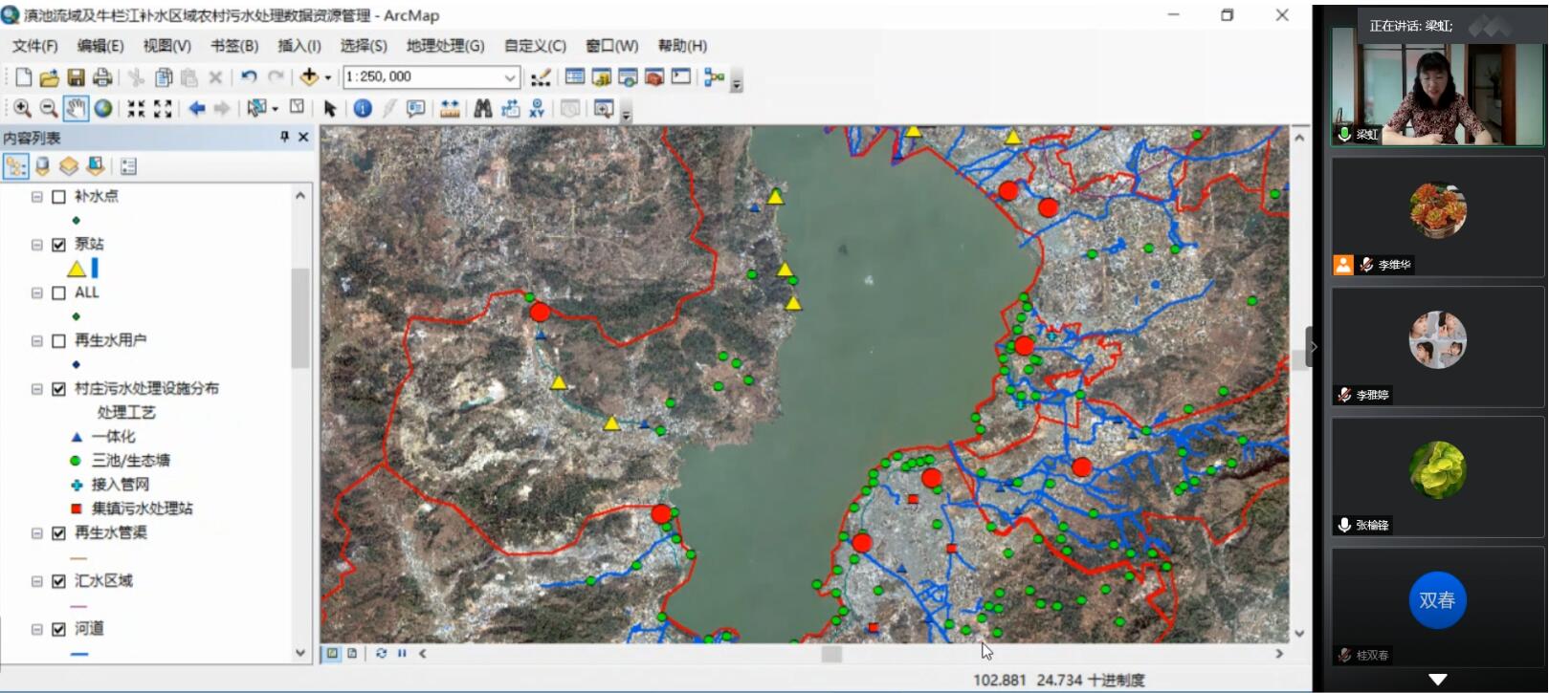Screen dimensions: 1549x693
Task: Select the 汇水区域 layer name
Action: coord(103,581)
